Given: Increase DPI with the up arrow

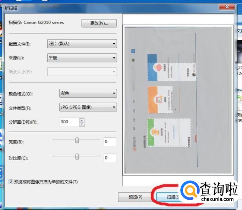Looking at the screenshot, I should 82,120.
